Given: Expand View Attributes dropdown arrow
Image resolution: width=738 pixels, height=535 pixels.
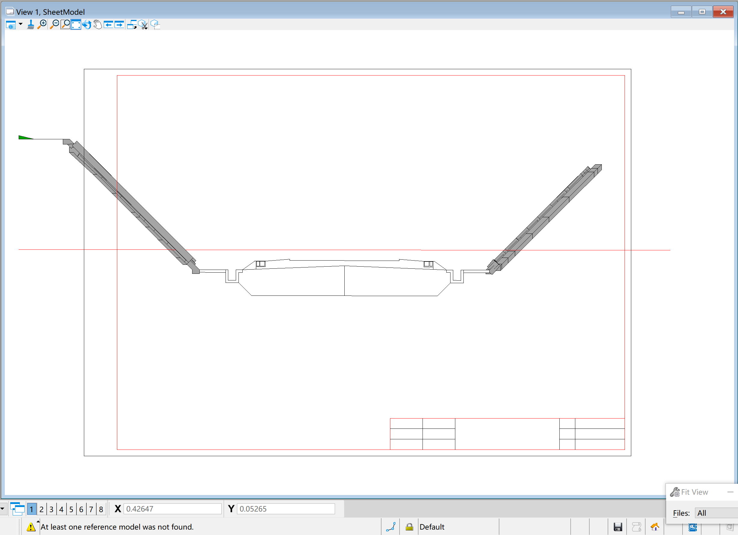Looking at the screenshot, I should click(20, 24).
